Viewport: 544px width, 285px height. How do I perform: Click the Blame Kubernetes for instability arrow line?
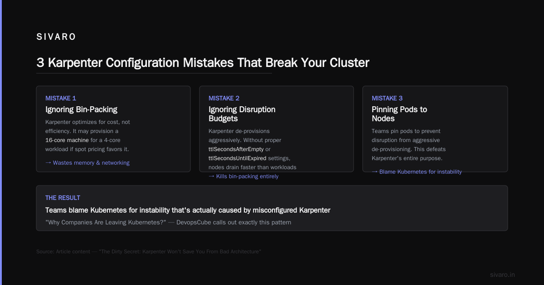(417, 172)
